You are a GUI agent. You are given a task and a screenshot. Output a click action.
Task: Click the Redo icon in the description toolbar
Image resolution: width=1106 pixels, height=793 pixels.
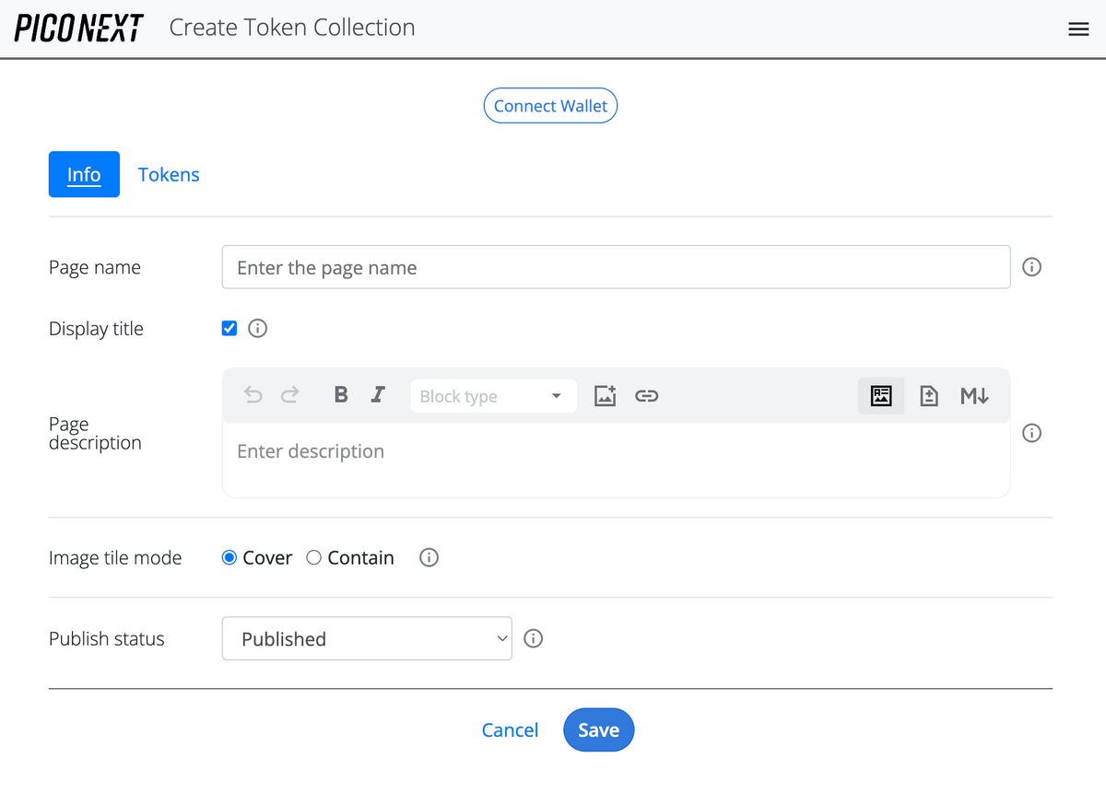289,395
